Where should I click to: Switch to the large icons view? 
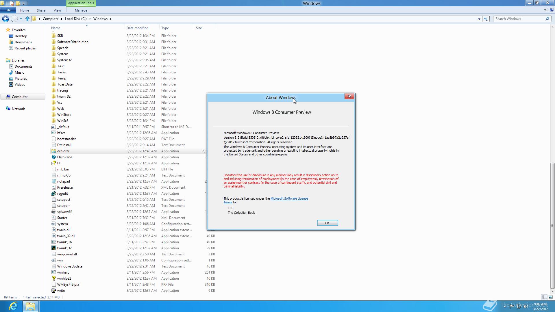point(551,297)
